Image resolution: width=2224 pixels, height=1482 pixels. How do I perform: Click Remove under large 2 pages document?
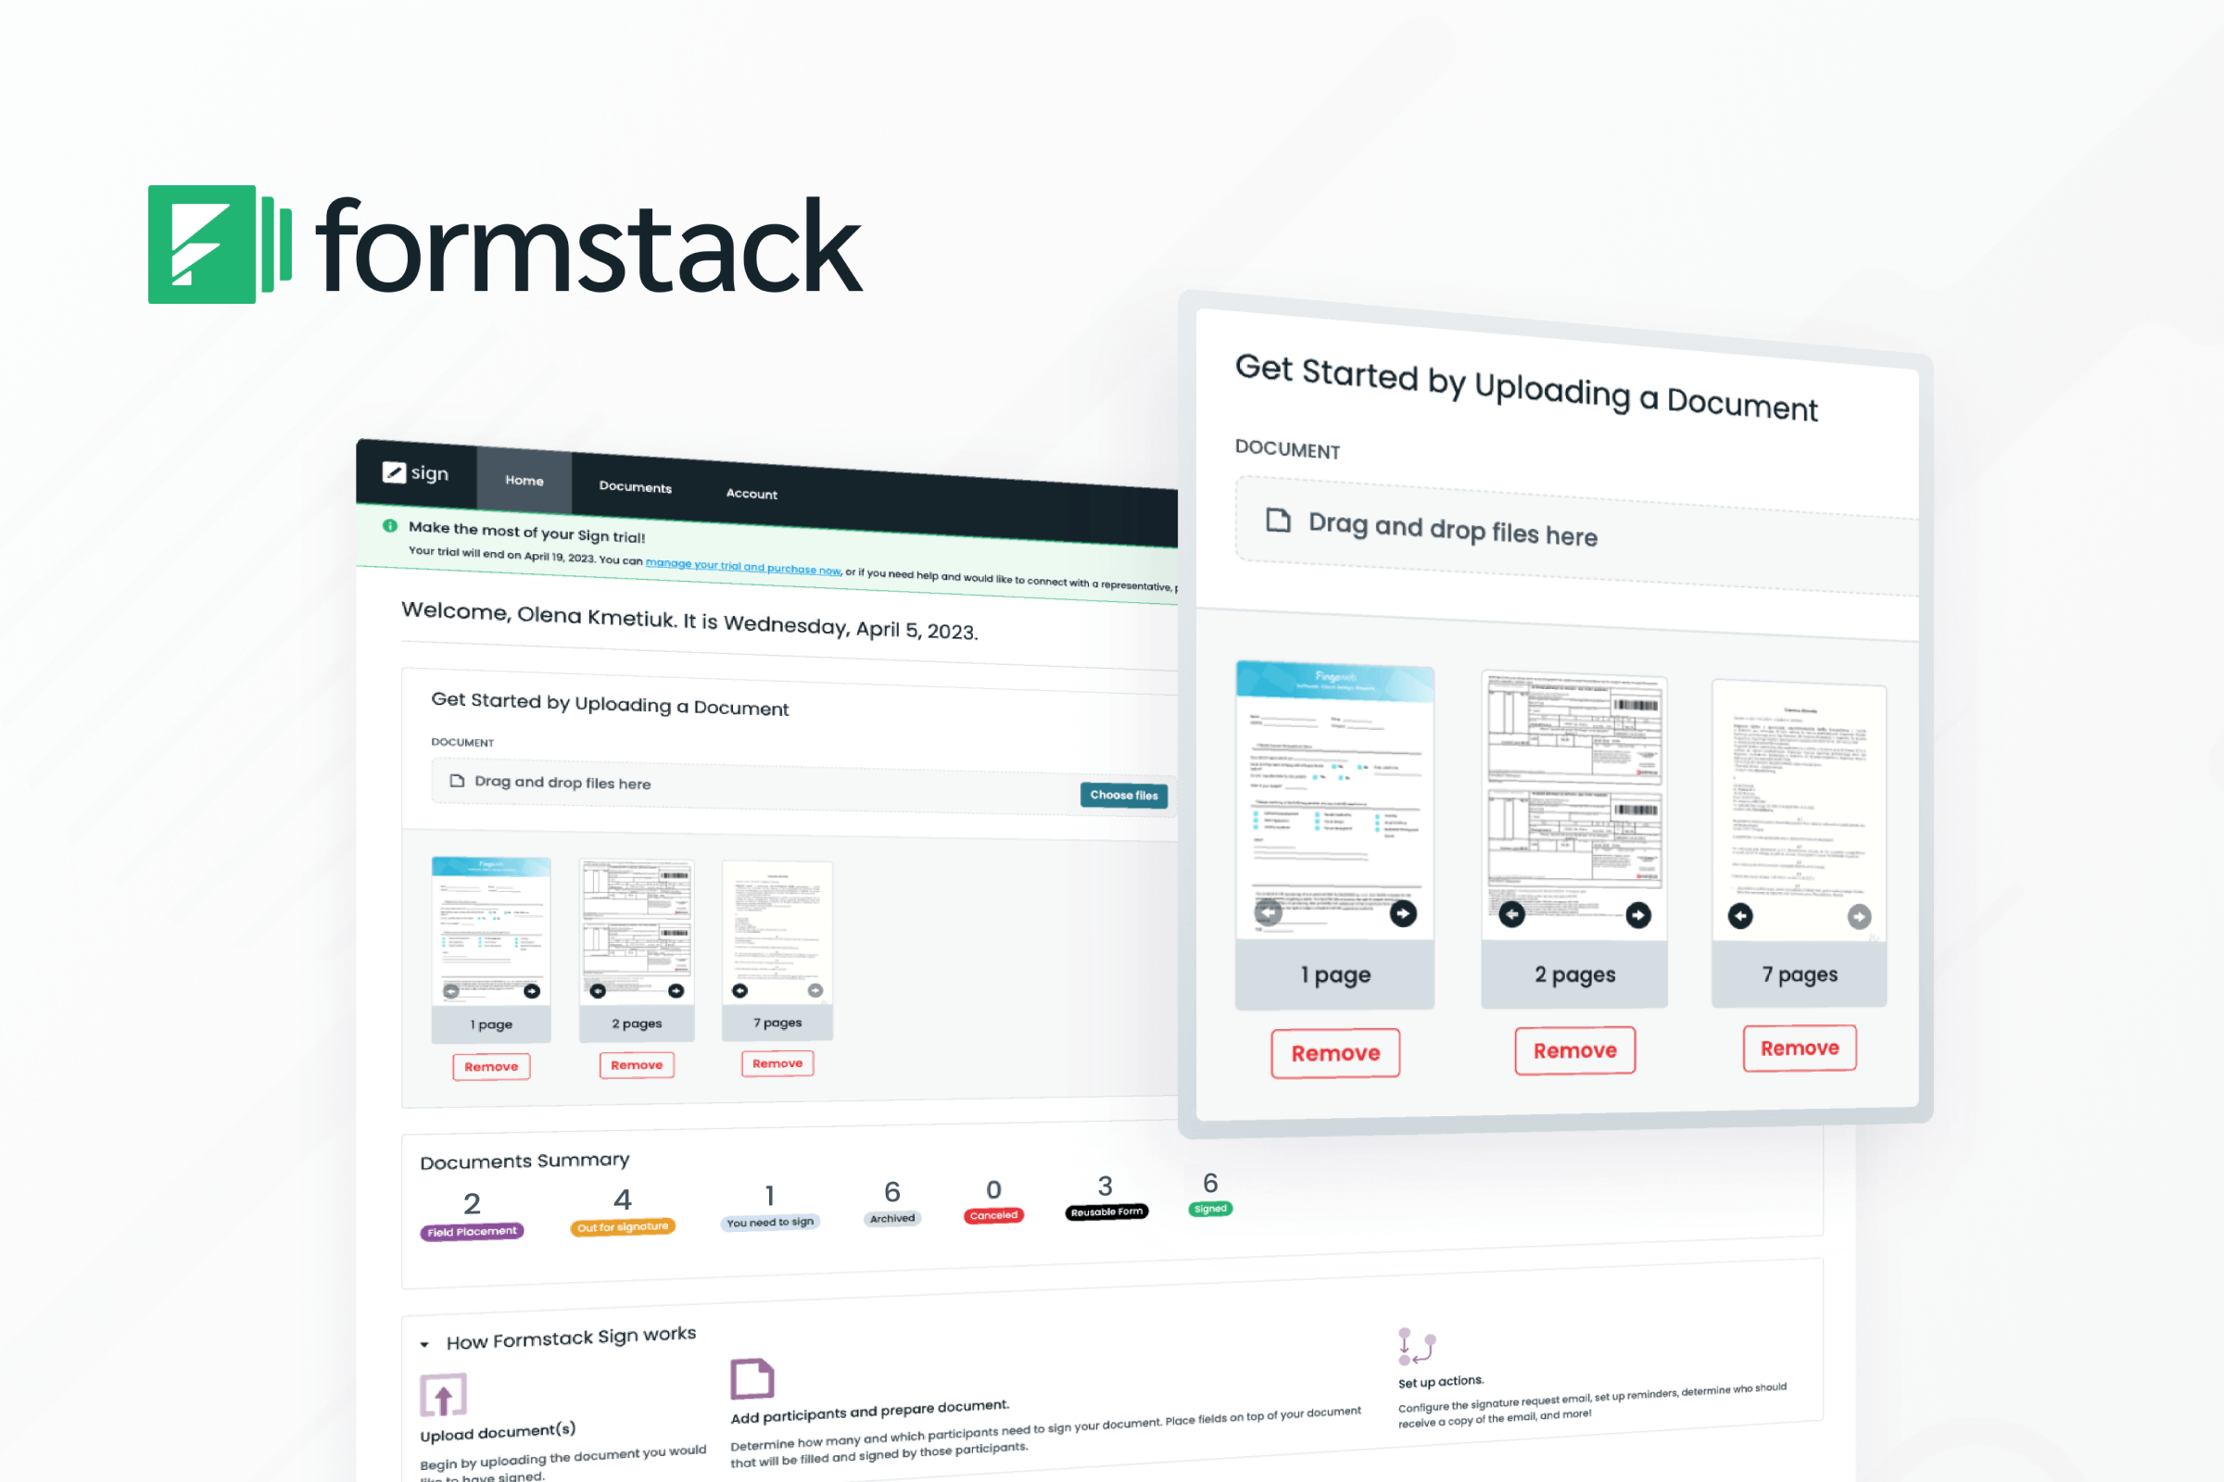click(1575, 1051)
